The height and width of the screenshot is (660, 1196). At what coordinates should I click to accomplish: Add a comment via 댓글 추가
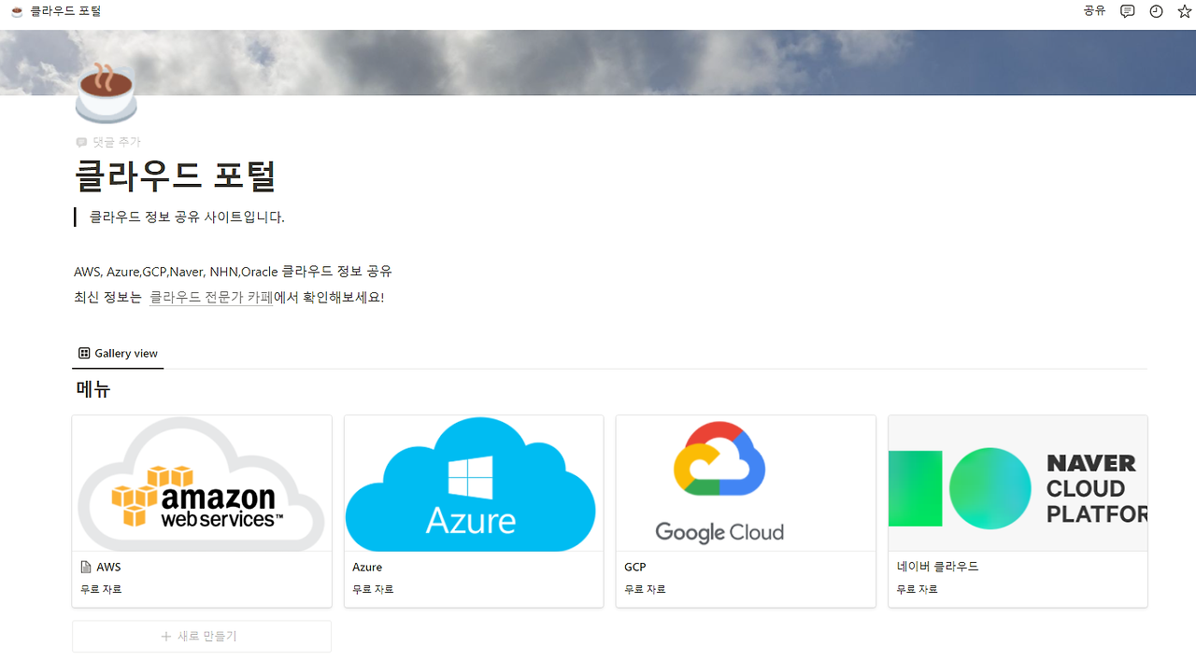coord(108,142)
